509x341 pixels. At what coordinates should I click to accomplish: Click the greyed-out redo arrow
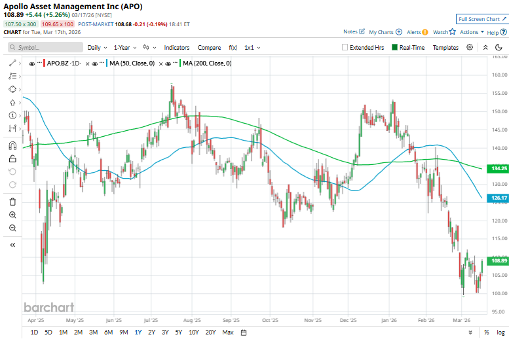point(12,185)
